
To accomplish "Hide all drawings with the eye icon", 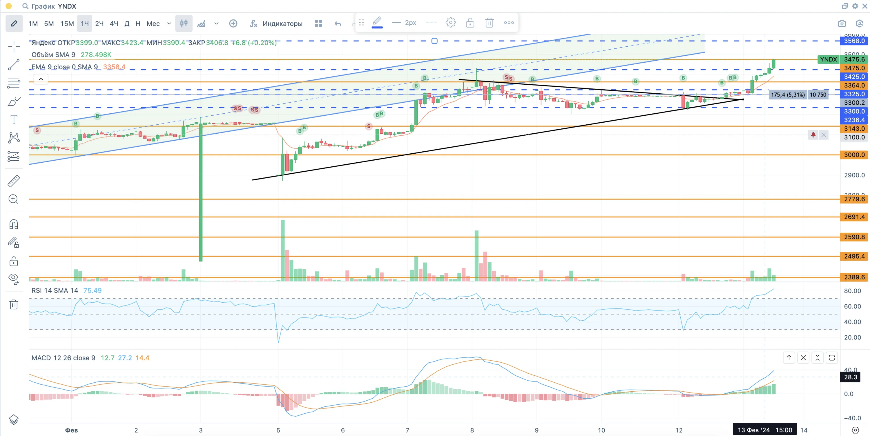I will point(14,279).
